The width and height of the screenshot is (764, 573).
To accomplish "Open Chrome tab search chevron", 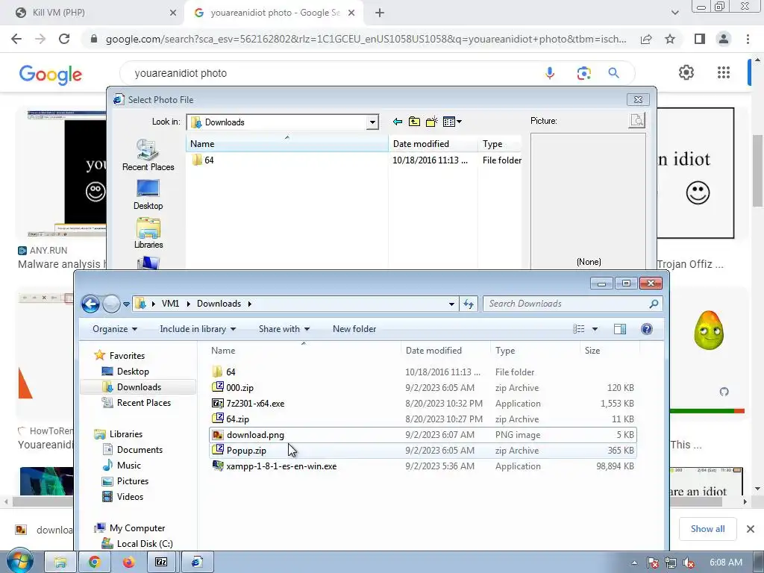I will coord(674,13).
